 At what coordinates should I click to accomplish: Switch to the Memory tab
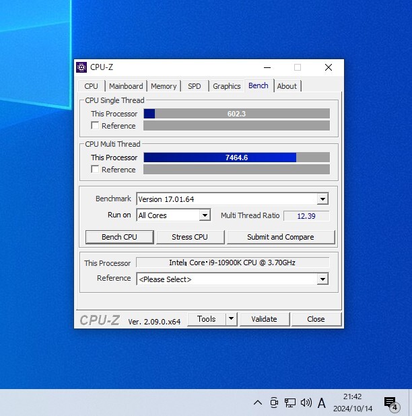[x=164, y=86]
